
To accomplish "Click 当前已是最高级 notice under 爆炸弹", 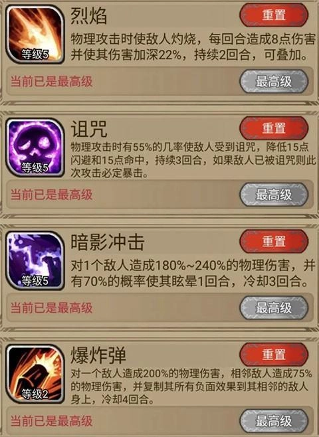I will (x=51, y=421).
